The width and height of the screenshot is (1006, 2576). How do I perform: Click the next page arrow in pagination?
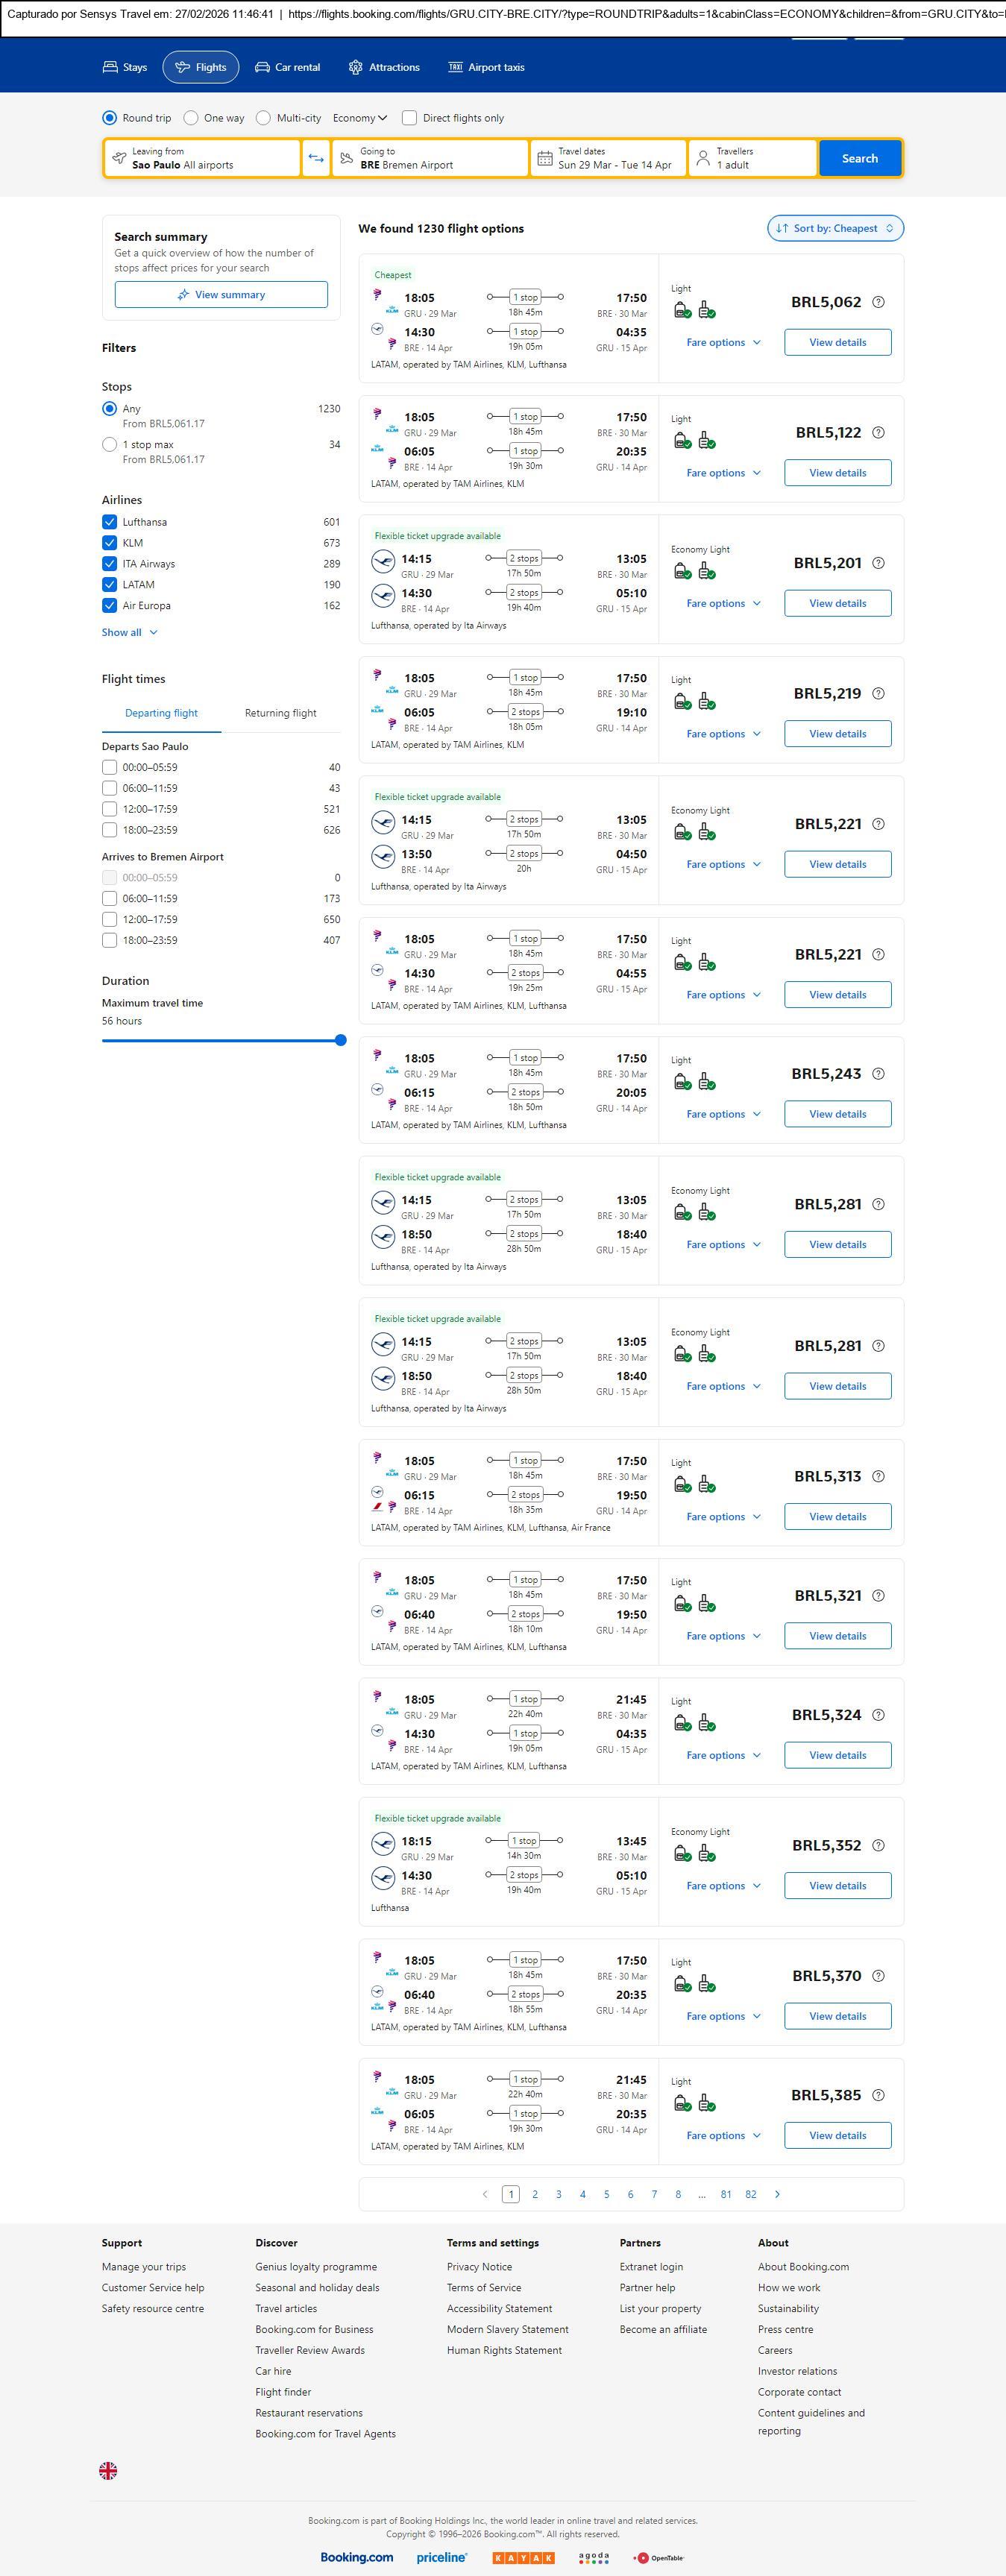[x=777, y=2193]
